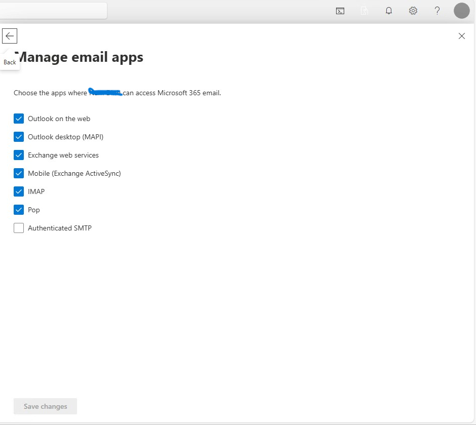Click the search box in the header

pos(53,11)
